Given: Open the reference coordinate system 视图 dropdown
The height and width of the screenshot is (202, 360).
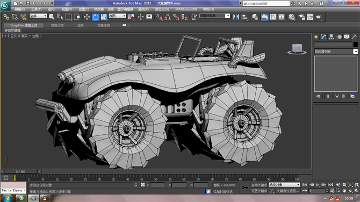Looking at the screenshot, I should coord(117,16).
